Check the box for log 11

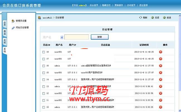coord(44,100)
